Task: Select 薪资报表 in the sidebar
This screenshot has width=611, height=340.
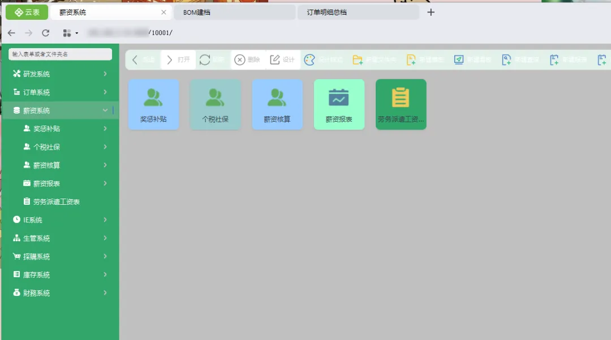Action: (x=61, y=183)
